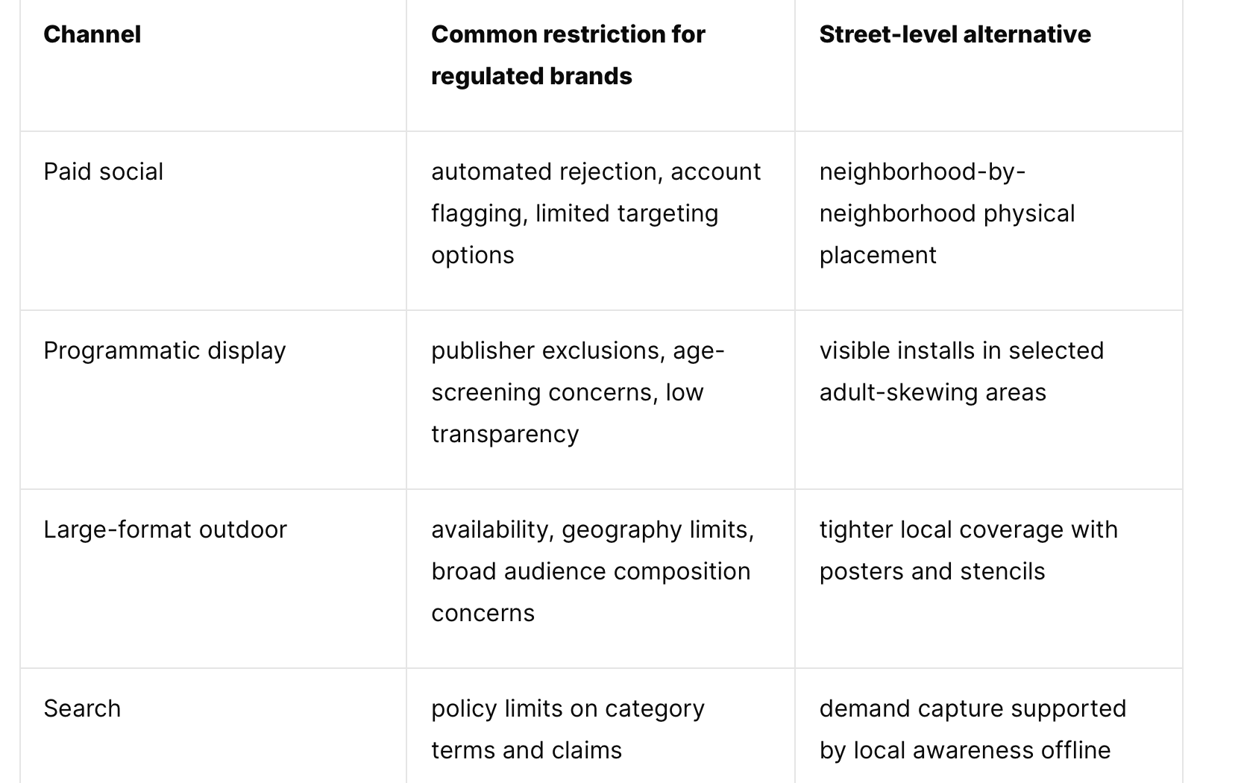The image size is (1241, 783).
Task: Click the word transparency in Programmatic row
Action: pyautogui.click(x=505, y=434)
